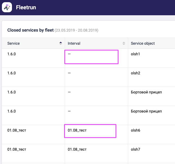Screen dimensions: 175x164
Task: Click the Closed services by fleet heading
Action: pos(30,30)
